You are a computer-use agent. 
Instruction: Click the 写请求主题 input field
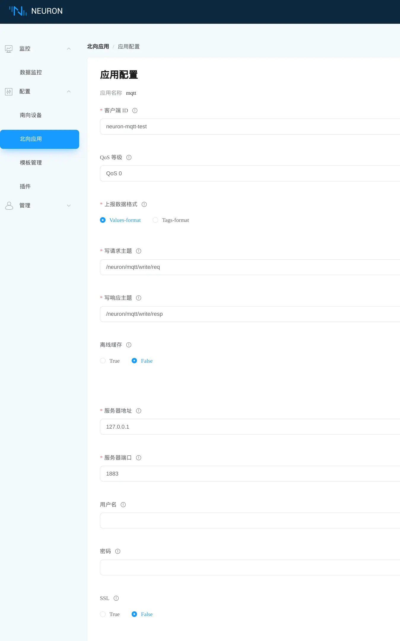pos(250,267)
